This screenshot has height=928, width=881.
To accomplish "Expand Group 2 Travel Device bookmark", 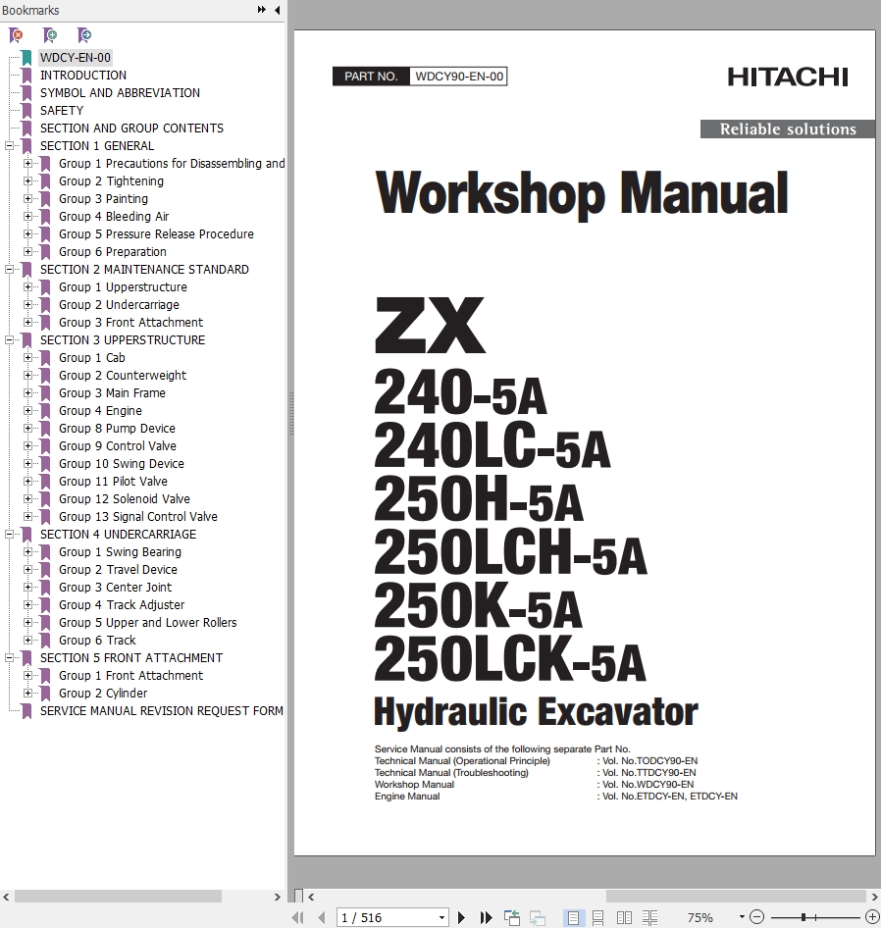I will [x=27, y=569].
